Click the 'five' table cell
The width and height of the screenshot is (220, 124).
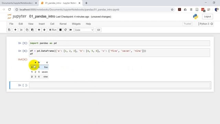pos(46,67)
